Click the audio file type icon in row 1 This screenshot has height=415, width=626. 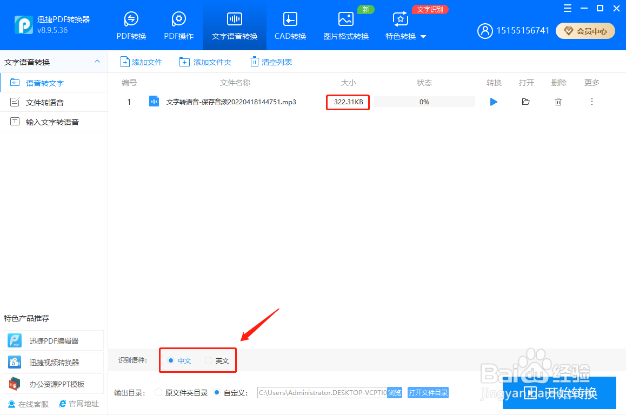pyautogui.click(x=154, y=102)
